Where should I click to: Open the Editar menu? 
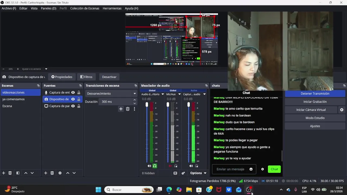(23, 8)
